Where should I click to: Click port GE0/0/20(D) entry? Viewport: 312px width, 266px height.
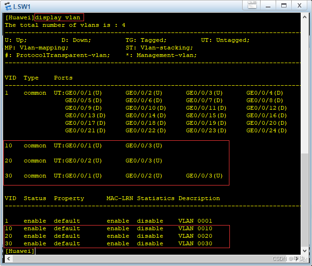(267, 123)
